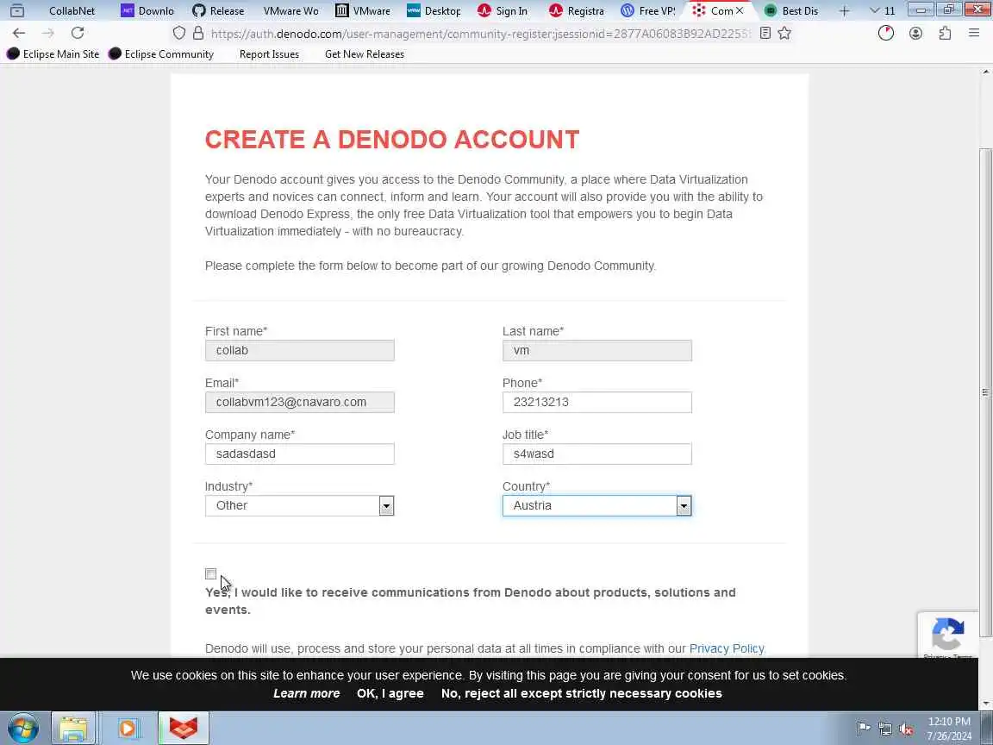Click the Job title field
The image size is (993, 745).
(x=597, y=454)
